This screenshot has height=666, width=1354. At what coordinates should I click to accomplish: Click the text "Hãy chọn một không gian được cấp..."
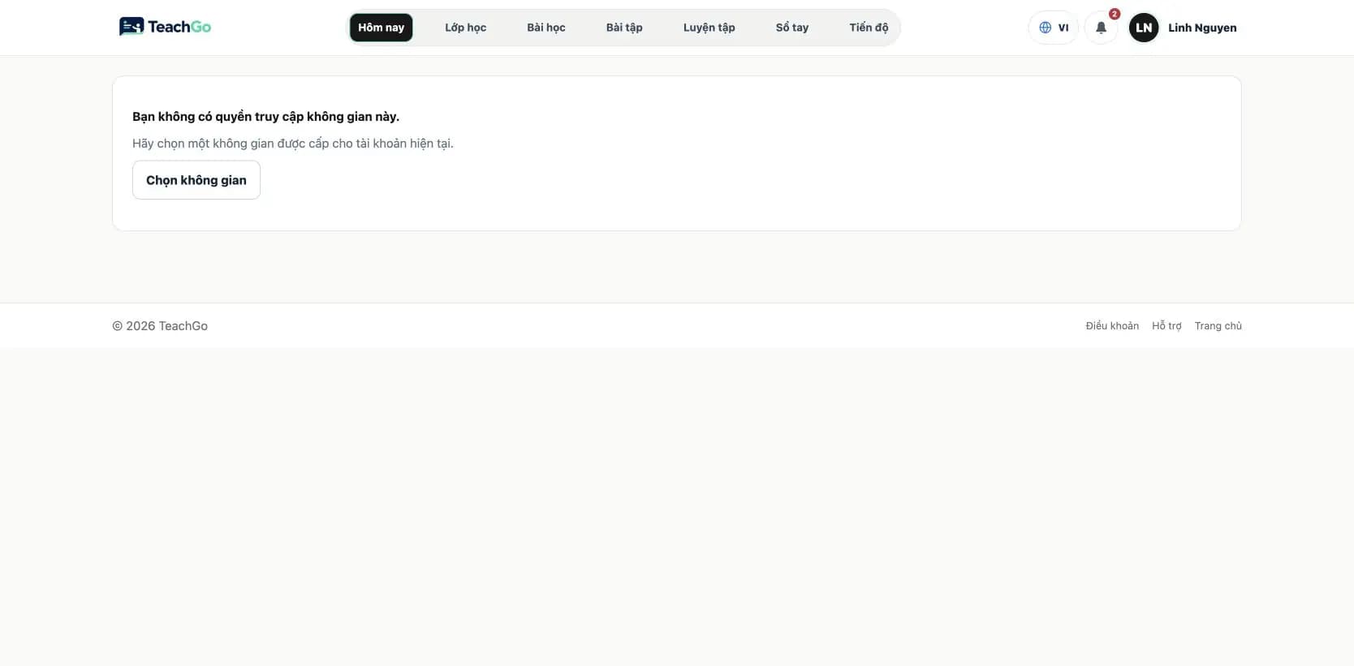click(293, 144)
